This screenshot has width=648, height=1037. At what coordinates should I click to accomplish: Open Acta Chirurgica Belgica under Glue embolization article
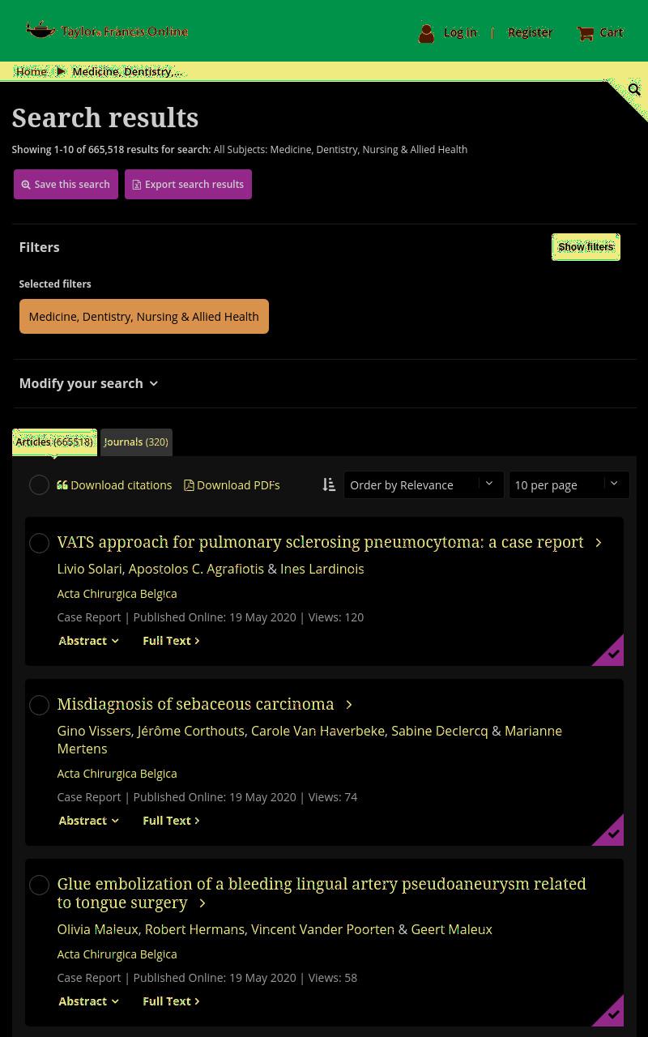[117, 954]
